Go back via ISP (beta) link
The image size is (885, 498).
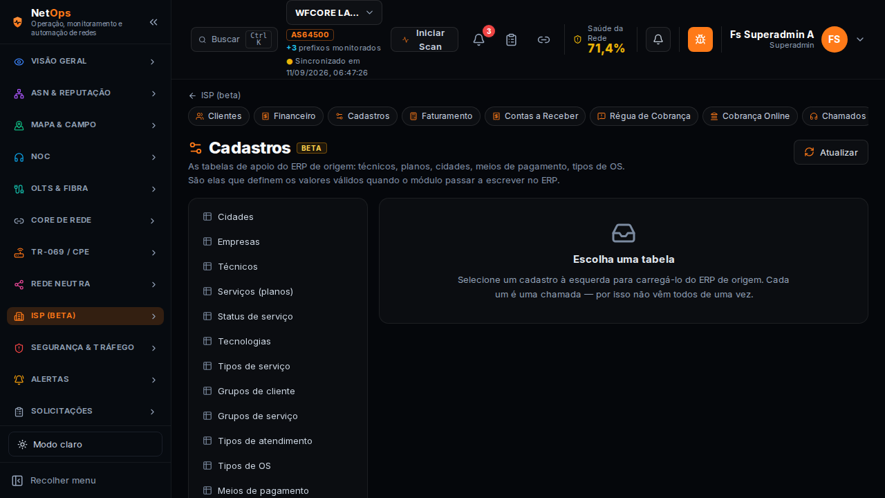point(214,95)
